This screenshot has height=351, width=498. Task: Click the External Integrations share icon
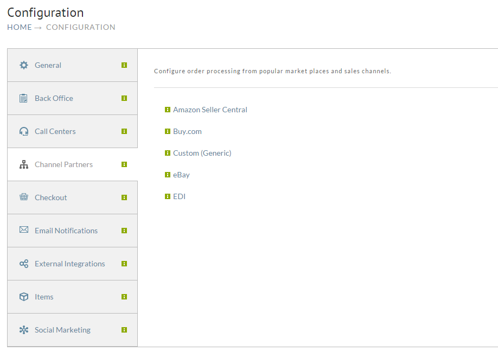click(x=24, y=264)
